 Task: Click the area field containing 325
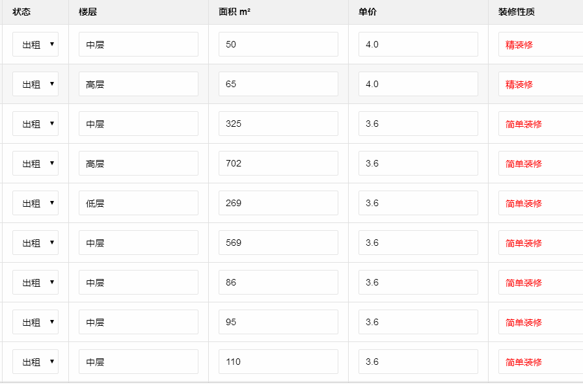(278, 124)
